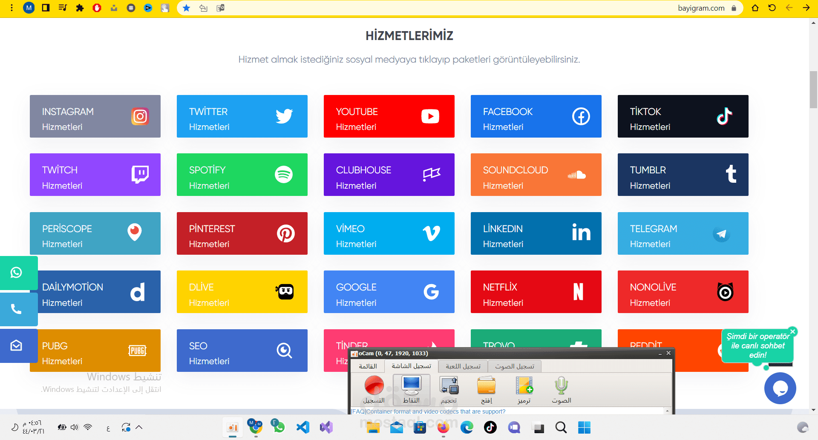This screenshot has width=818, height=440.
Task: Click the browser profile avatar M
Action: click(x=29, y=8)
